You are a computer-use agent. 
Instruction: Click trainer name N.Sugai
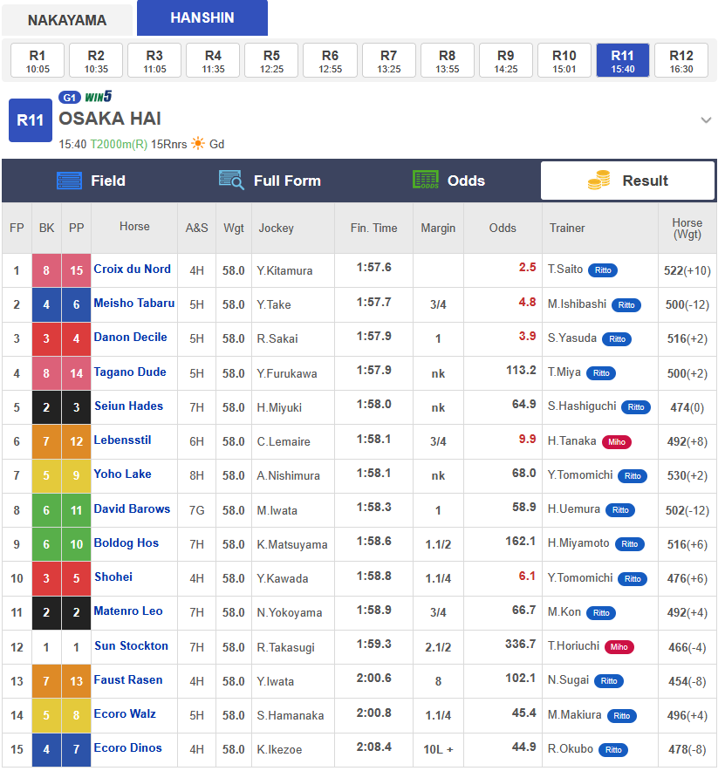[568, 680]
